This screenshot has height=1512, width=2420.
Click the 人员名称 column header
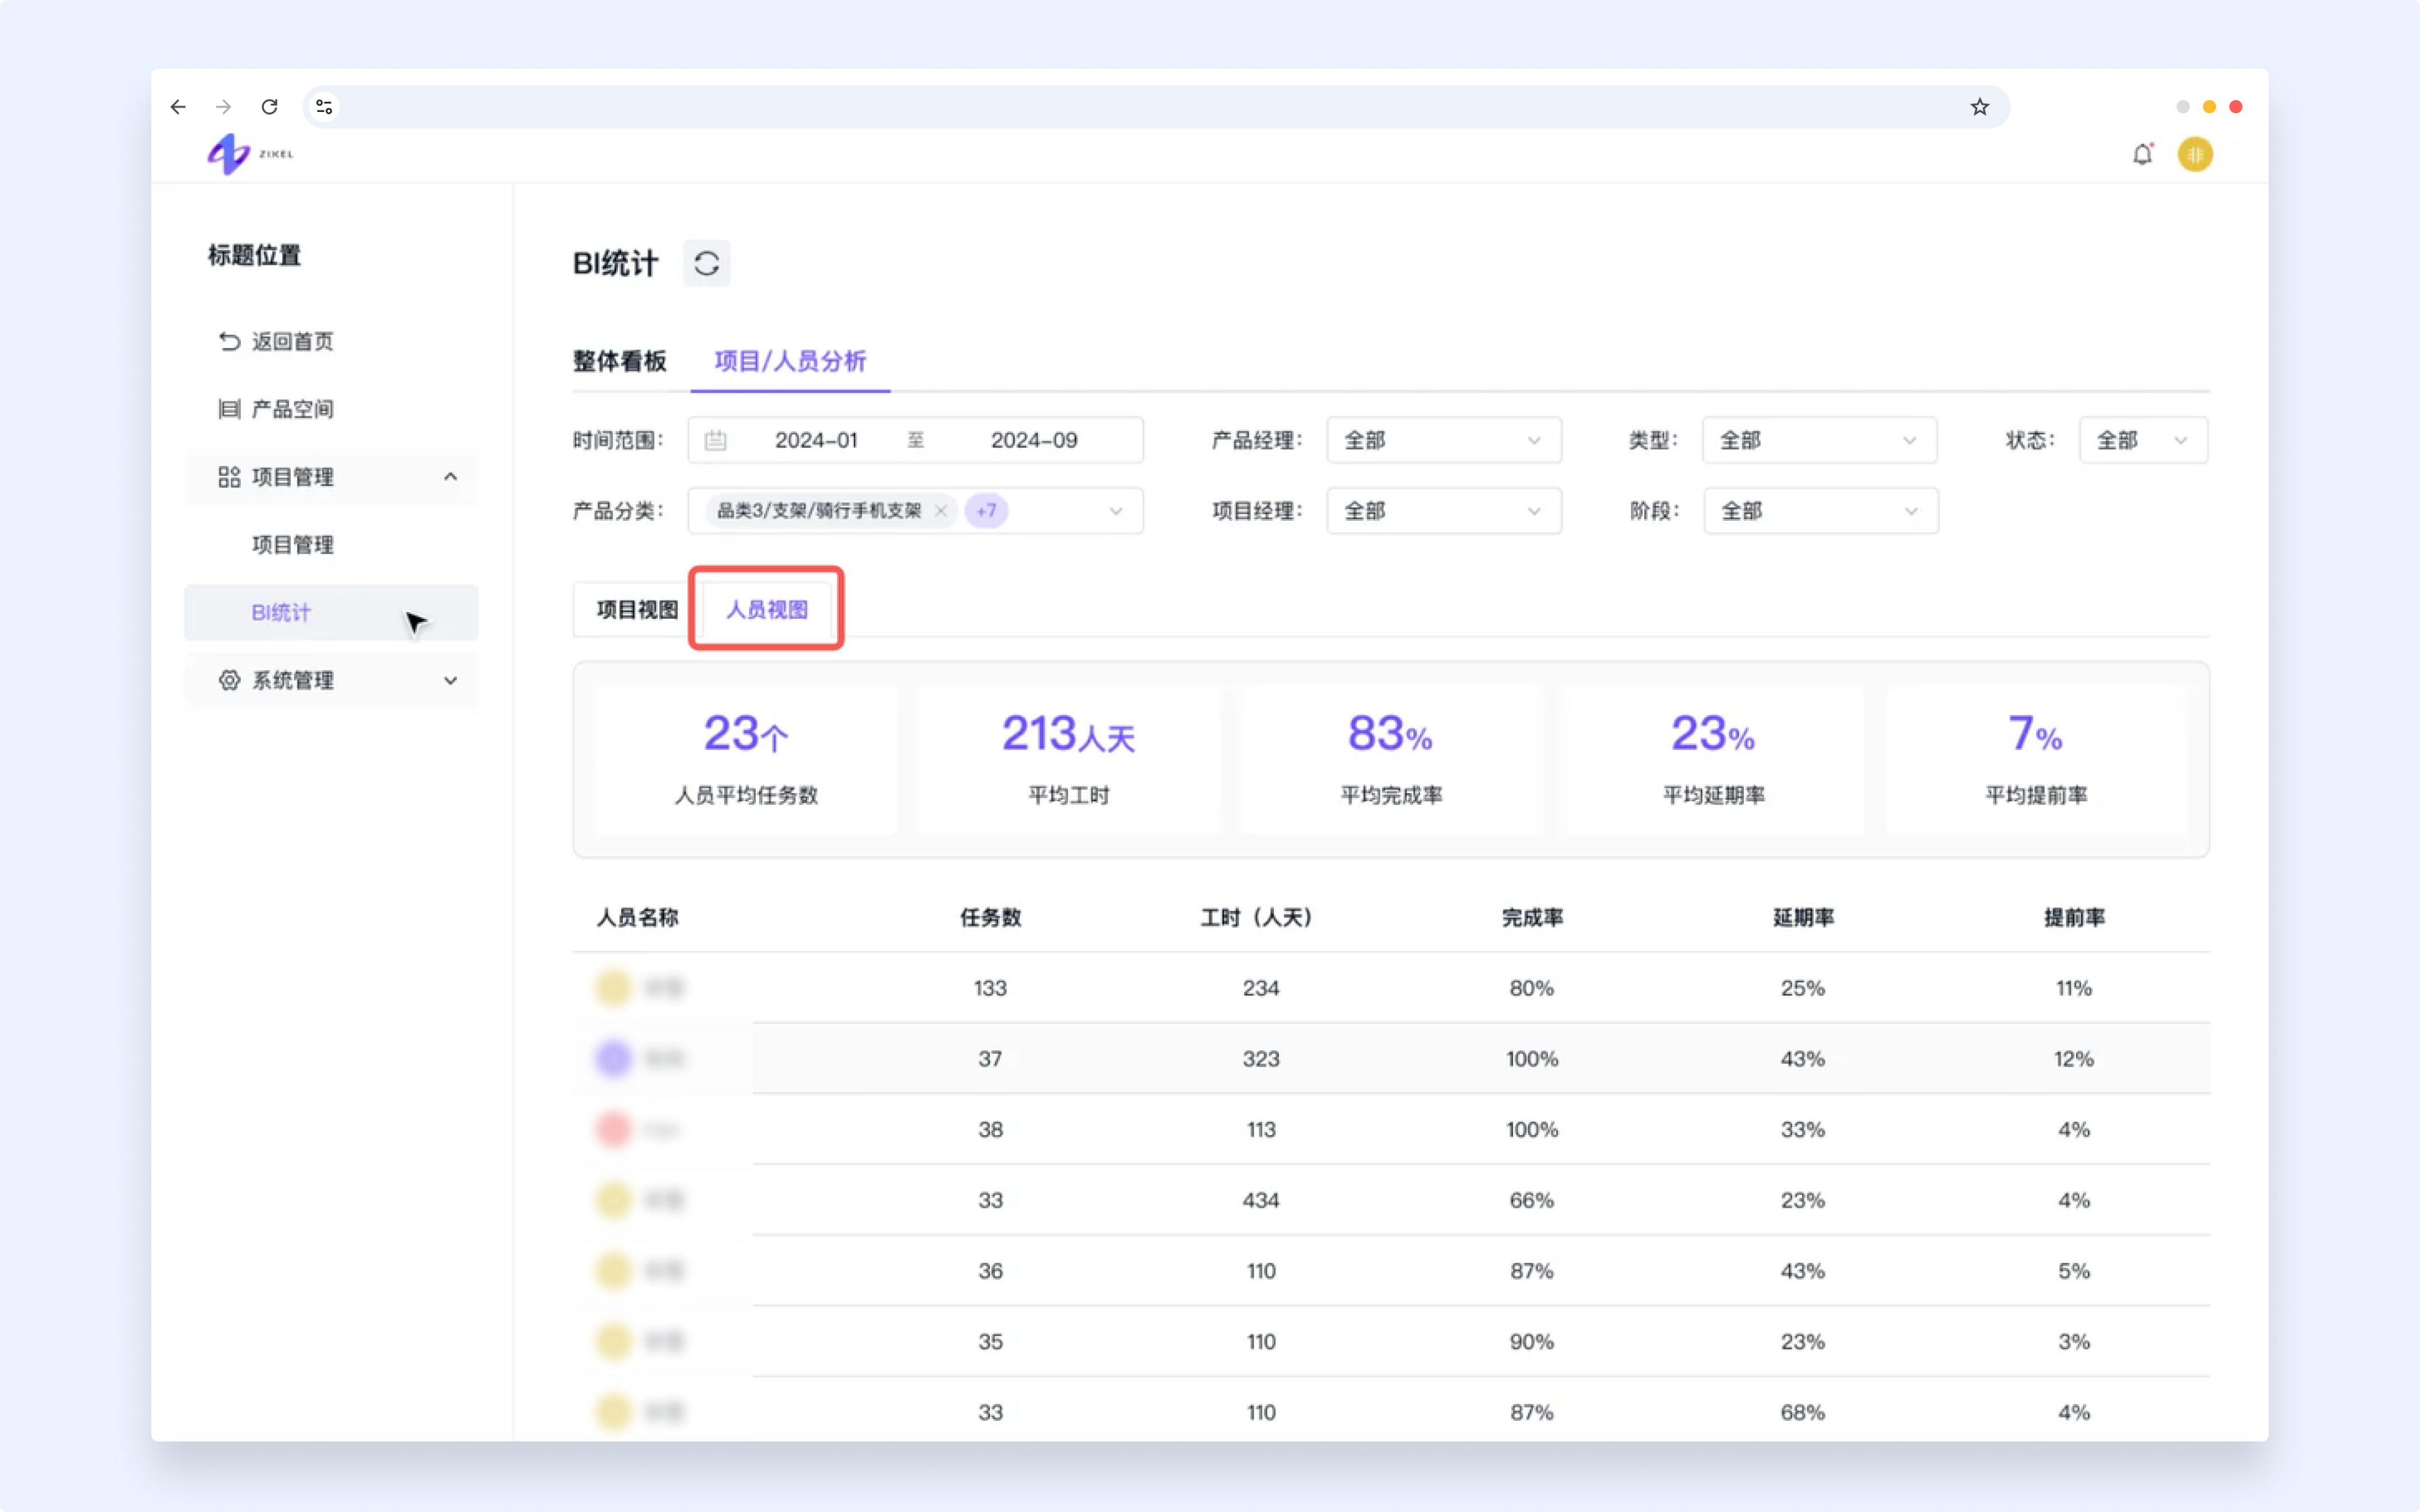coord(637,917)
